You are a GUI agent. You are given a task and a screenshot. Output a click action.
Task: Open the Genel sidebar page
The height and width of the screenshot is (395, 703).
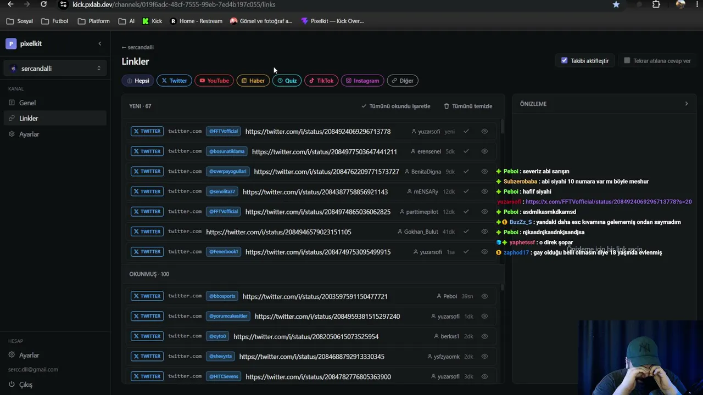coord(55,103)
